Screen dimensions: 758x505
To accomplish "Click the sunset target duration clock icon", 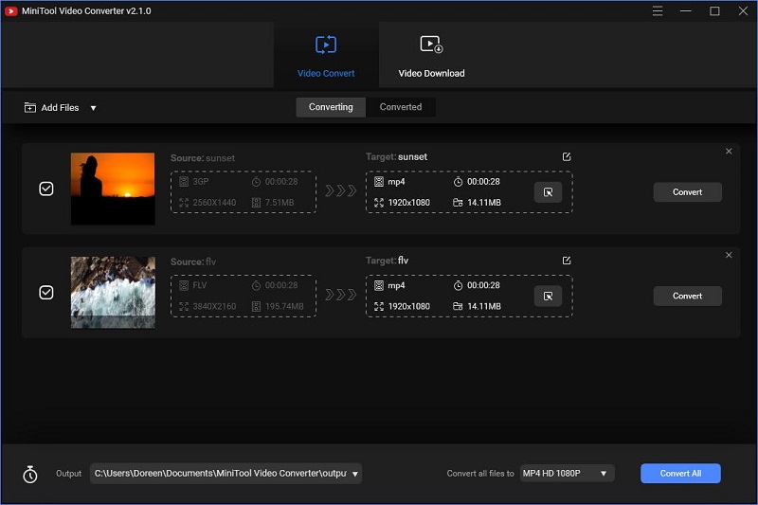I will [x=458, y=182].
